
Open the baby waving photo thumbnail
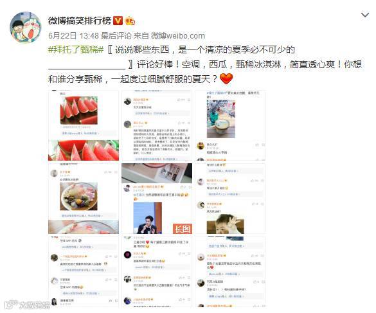point(230,199)
